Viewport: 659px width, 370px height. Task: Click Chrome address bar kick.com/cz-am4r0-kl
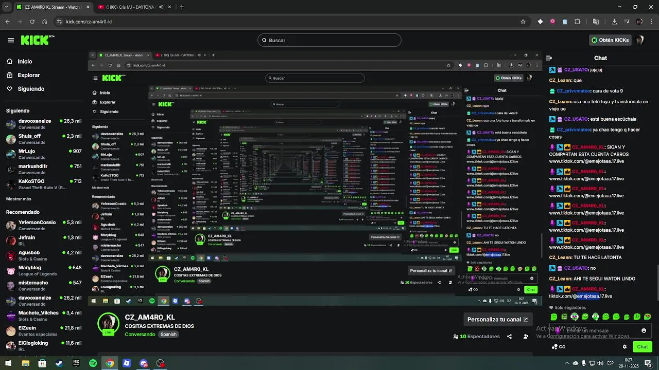coord(288,22)
